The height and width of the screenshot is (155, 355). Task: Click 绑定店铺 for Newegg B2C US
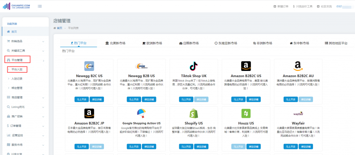click(97, 99)
